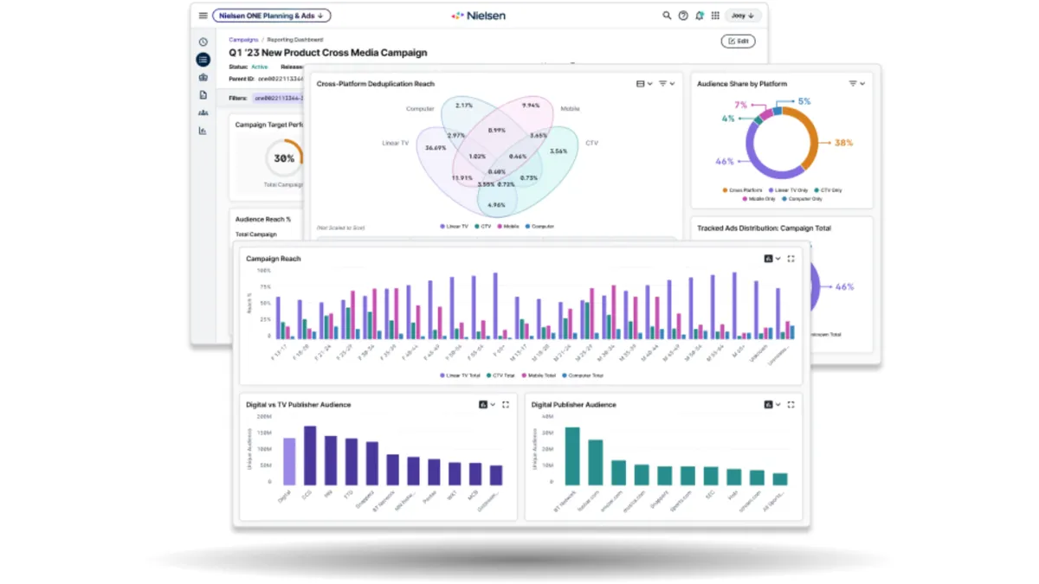
Task: Open the filter dropdown on Audience Share by Platform
Action: pos(856,83)
